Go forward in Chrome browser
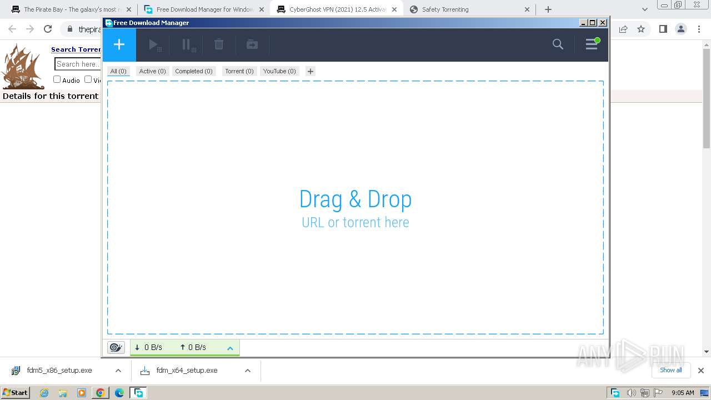Viewport: 711px width, 400px height. point(30,29)
